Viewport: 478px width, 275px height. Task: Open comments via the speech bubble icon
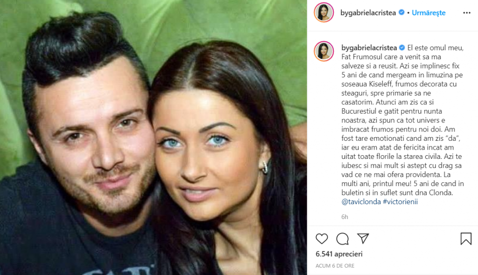tap(342, 239)
